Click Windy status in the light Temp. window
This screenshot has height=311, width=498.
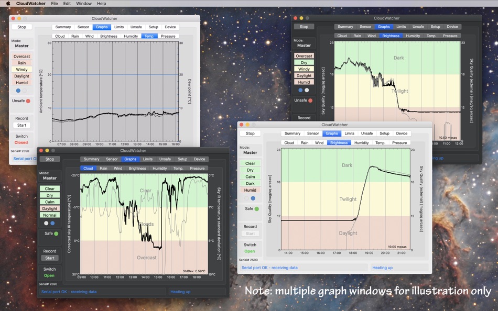pyautogui.click(x=21, y=70)
